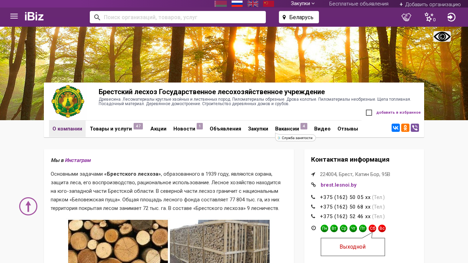Viewport: 468px width, 263px height.
Task: Open the Объявления tab
Action: [225, 129]
